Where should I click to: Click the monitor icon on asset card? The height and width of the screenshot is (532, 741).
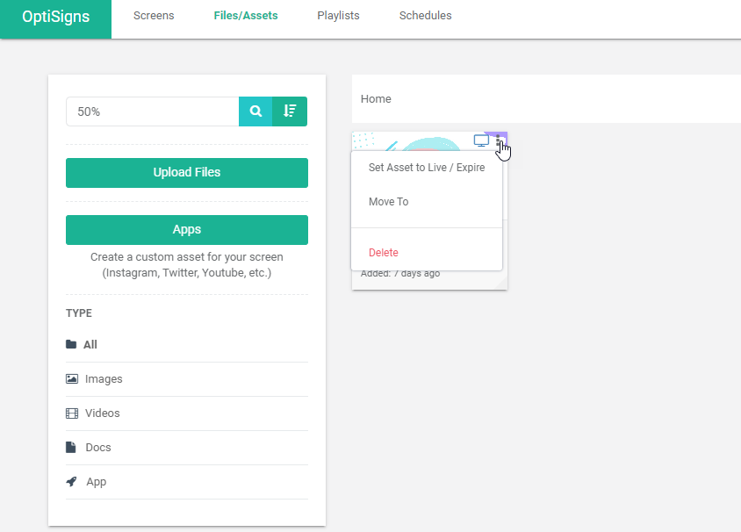click(x=481, y=140)
